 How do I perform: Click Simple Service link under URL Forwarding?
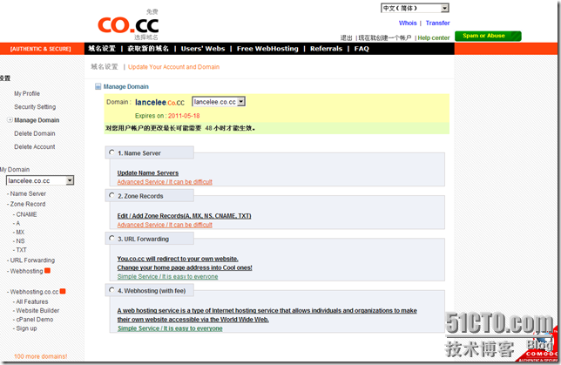coord(167,277)
